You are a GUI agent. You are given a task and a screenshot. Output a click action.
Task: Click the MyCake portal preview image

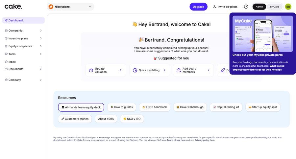pos(262,33)
